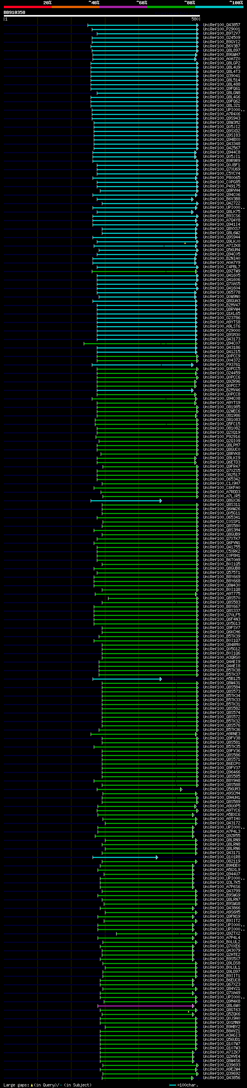Viewport: 247px width, 1088px height.
Task: Click the label UniRef100_Q43173
Action: pos(221,339)
